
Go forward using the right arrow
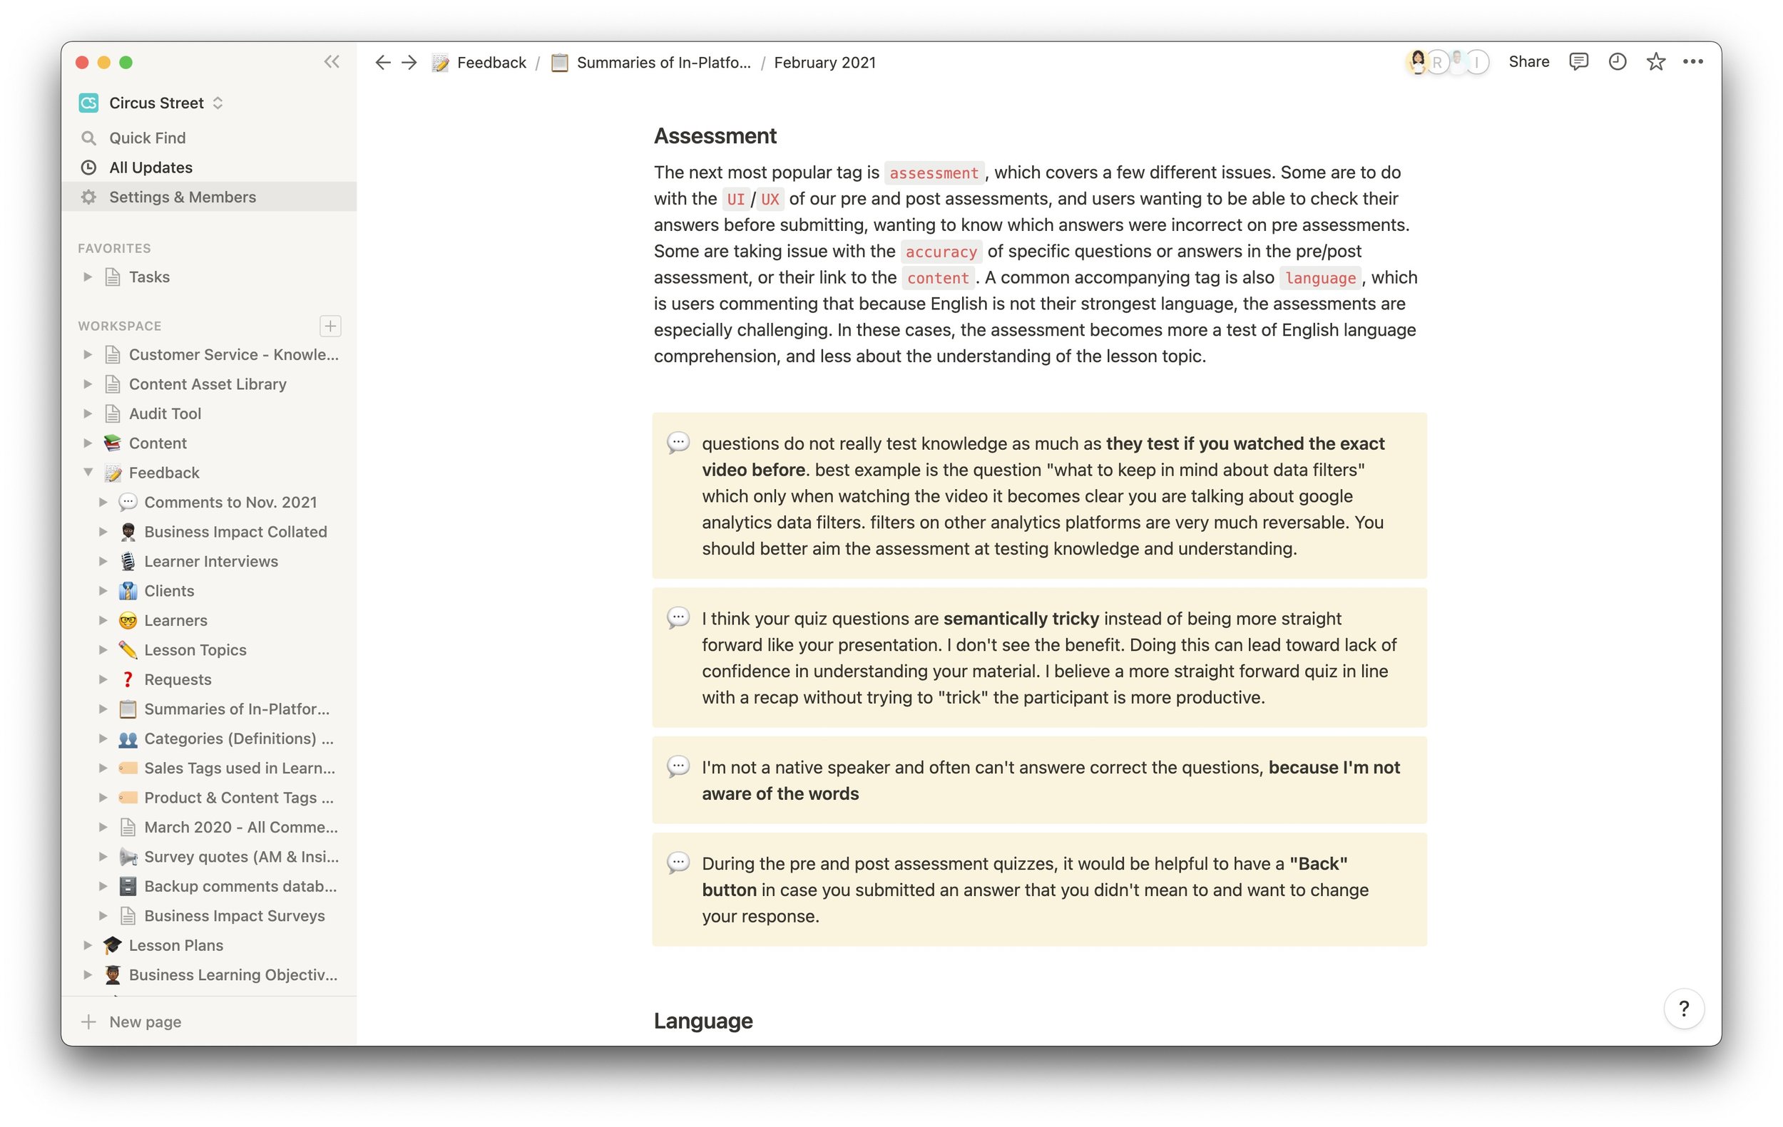[x=409, y=62]
